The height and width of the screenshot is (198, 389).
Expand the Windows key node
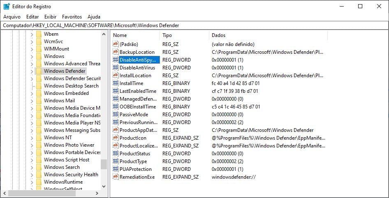coord(32,57)
